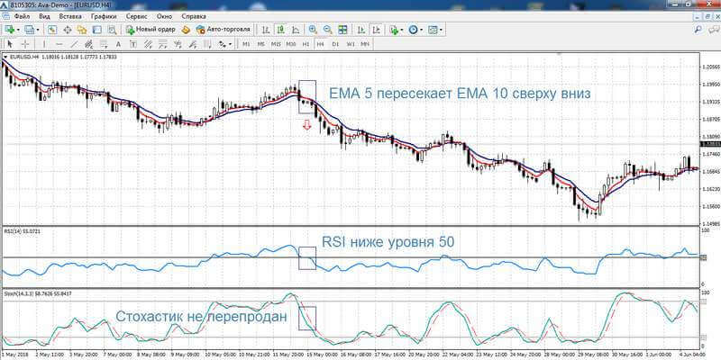Expand the Arrows objects dropdown
This screenshot has width=721, height=360.
point(230,44)
